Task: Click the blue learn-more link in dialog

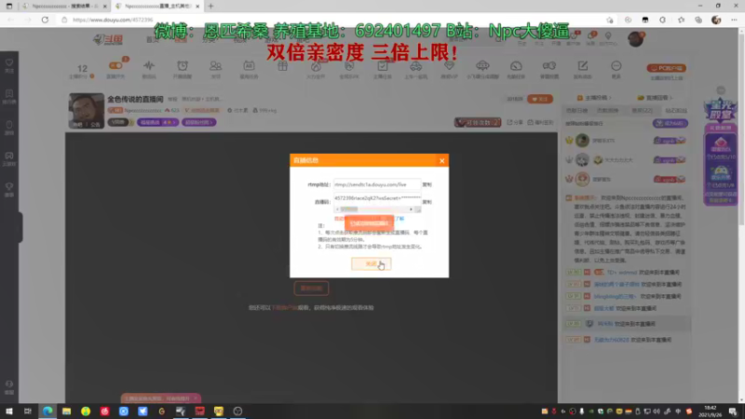Action: point(400,219)
